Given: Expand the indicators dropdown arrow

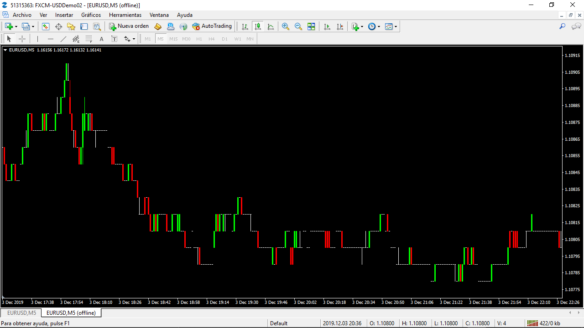Looking at the screenshot, I should tap(362, 26).
